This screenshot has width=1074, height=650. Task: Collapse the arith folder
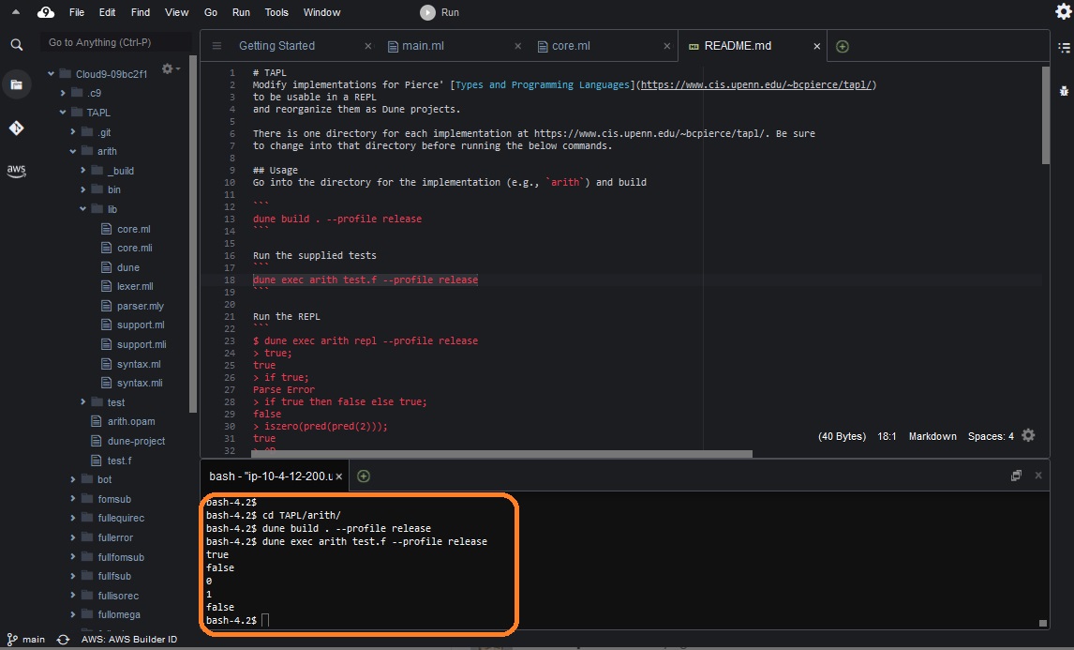72,151
